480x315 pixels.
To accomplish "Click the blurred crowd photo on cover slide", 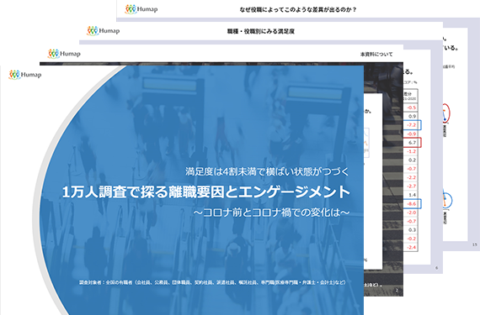I will 202,122.
